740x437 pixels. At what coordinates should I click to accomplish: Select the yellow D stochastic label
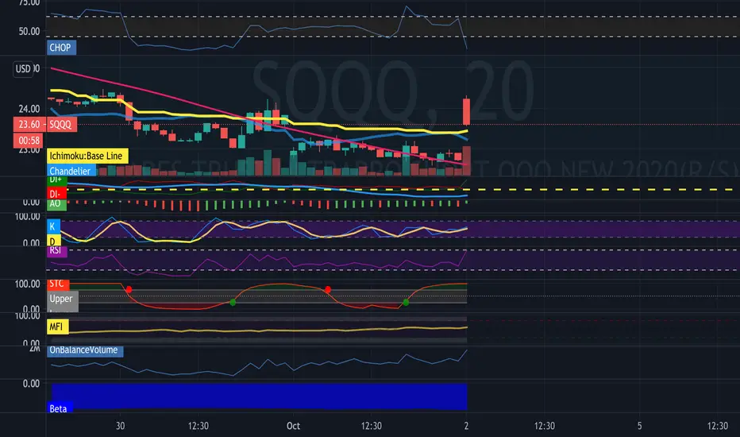[53, 241]
